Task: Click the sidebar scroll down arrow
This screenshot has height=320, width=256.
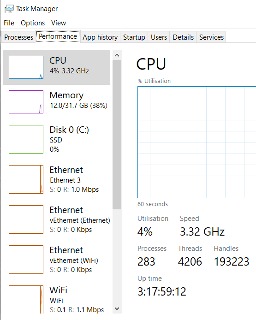Action: click(x=117, y=308)
